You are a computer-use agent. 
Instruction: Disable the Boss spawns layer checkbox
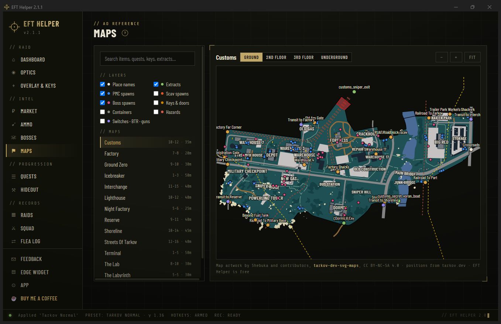click(103, 103)
